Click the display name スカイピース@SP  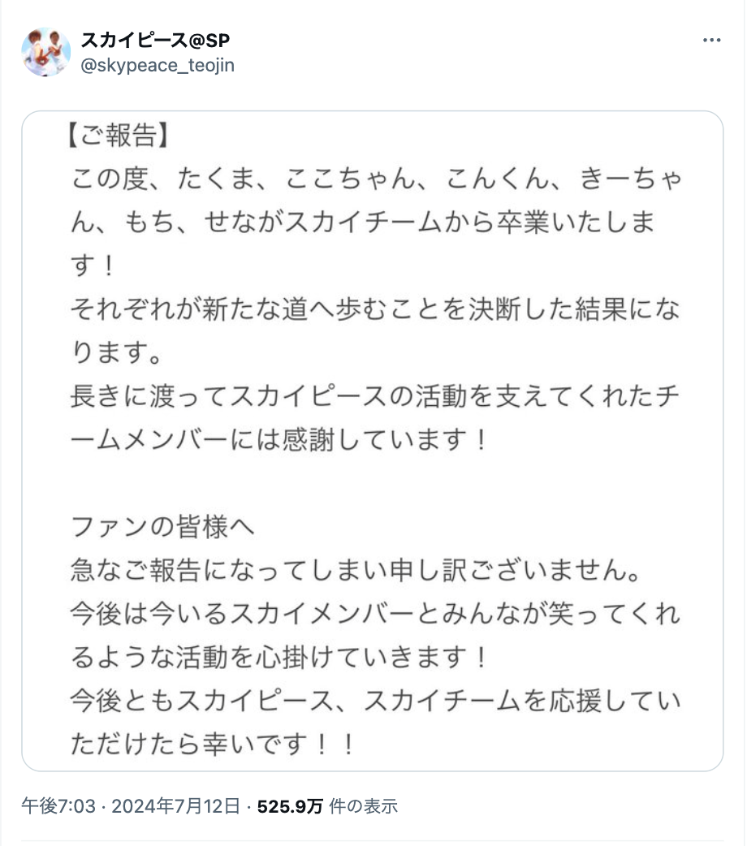pyautogui.click(x=154, y=41)
